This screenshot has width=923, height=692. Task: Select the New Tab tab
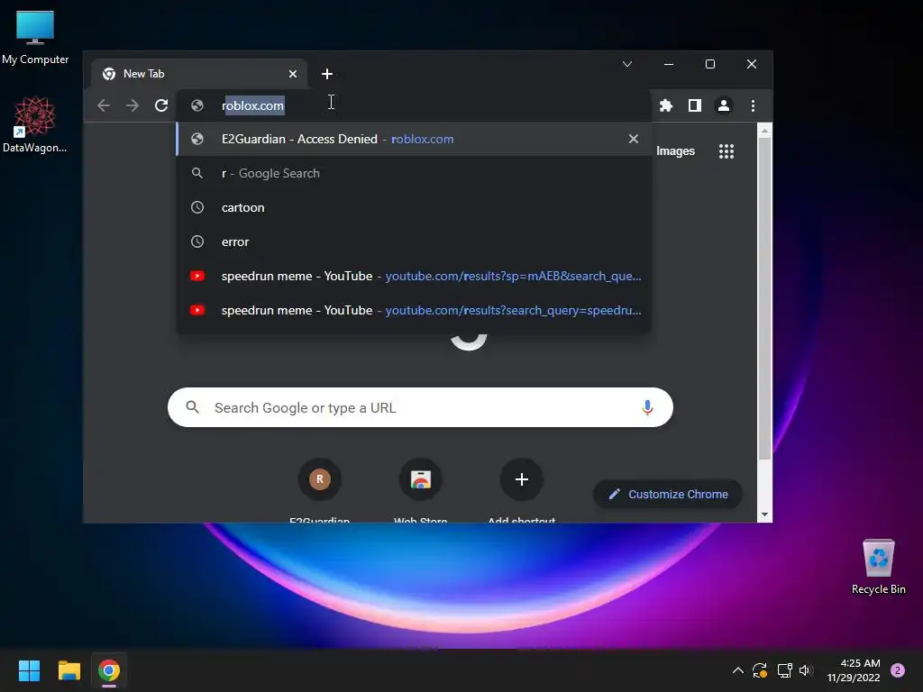(x=199, y=74)
